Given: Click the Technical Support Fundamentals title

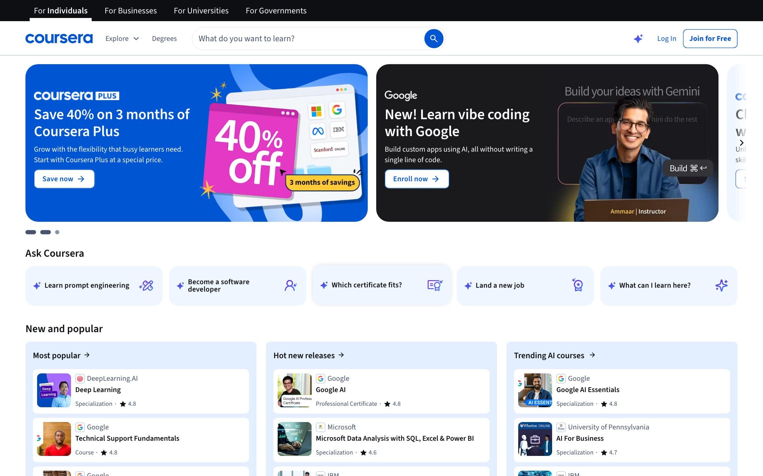Looking at the screenshot, I should pos(127,438).
